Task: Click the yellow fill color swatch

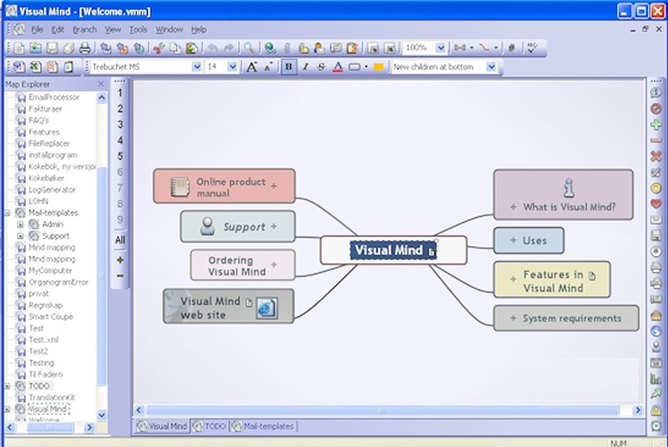Action: [378, 67]
